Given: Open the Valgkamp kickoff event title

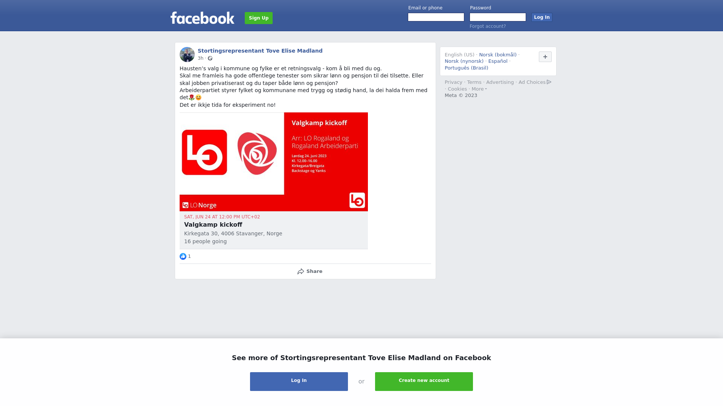Looking at the screenshot, I should point(213,225).
